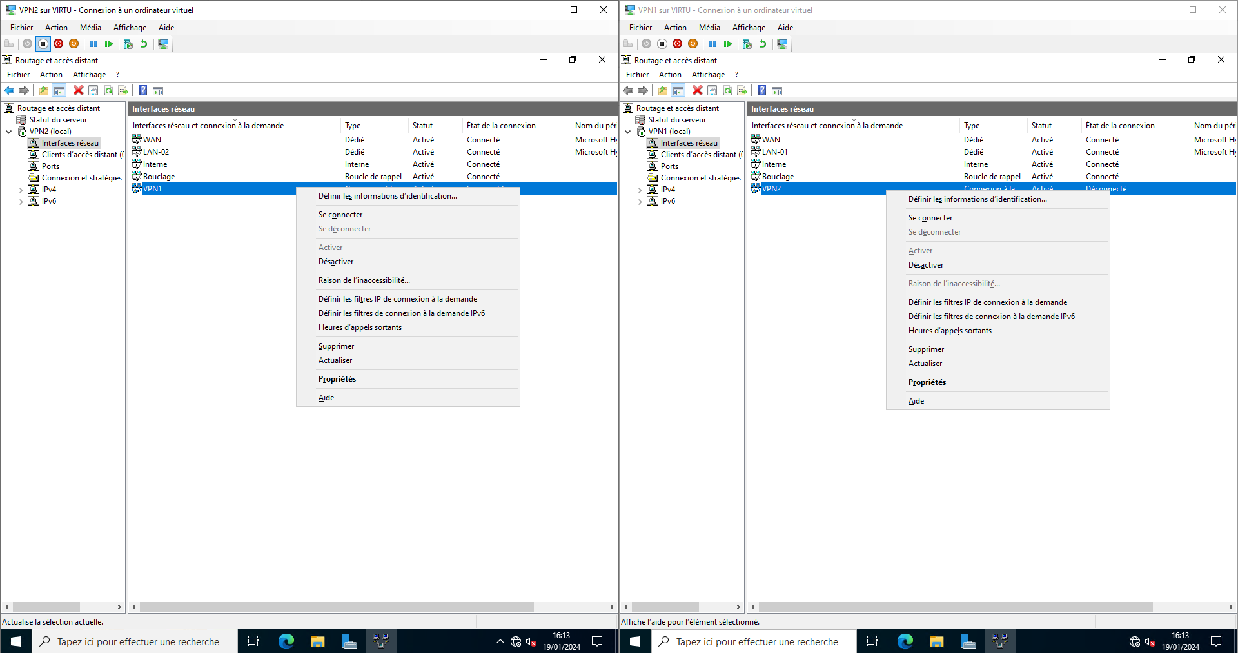Click the blue help icon in the VPN2 console toolbar
Image resolution: width=1238 pixels, height=653 pixels.
point(142,91)
